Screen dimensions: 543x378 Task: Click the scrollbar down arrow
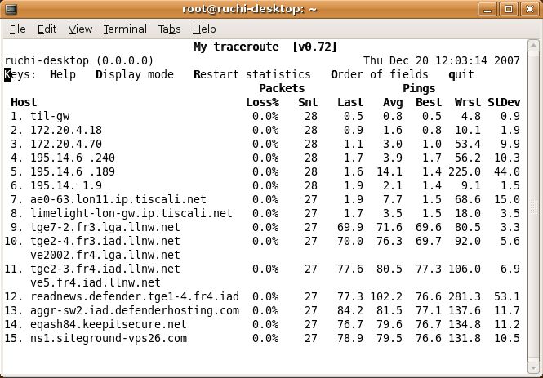[x=533, y=367]
